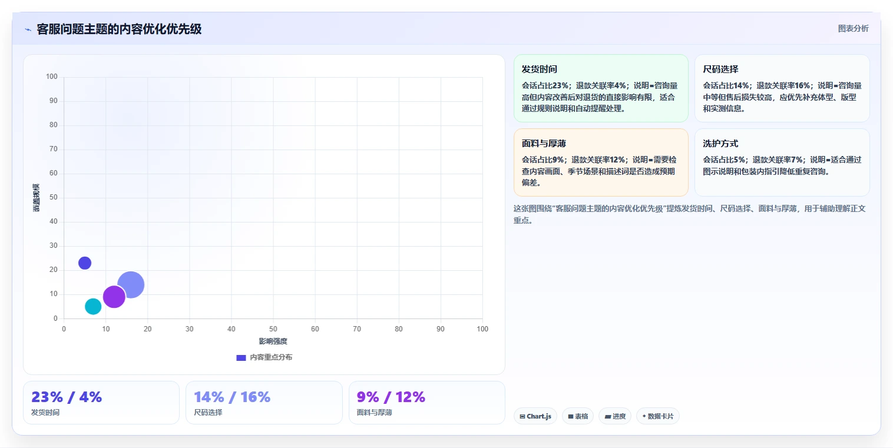Open the 面料与厚薄 description card
Viewport: 893px width, 448px height.
coord(601,162)
